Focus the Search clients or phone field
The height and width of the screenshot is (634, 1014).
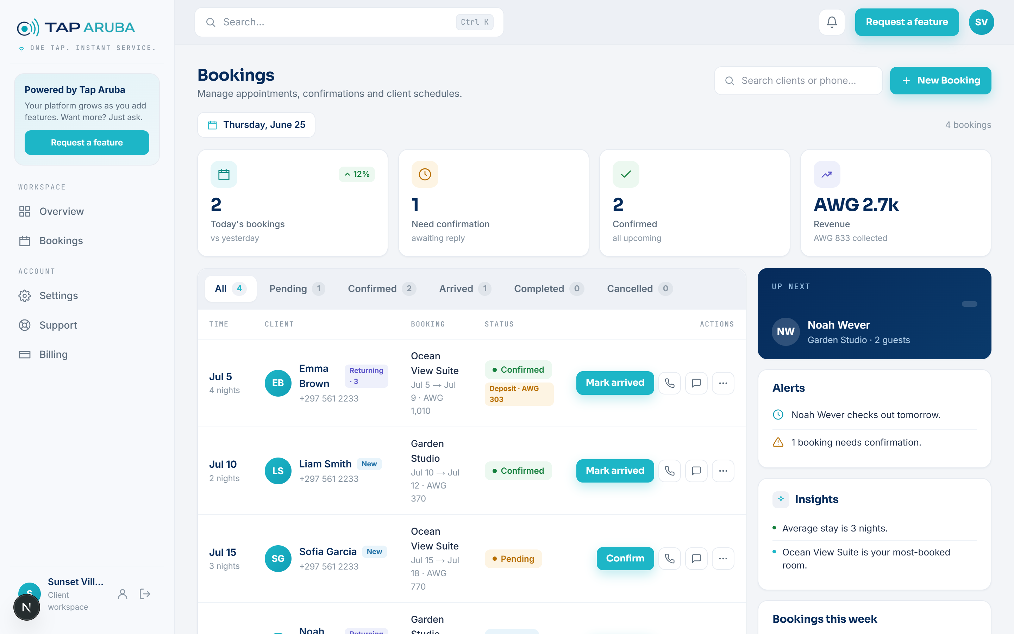click(x=798, y=81)
